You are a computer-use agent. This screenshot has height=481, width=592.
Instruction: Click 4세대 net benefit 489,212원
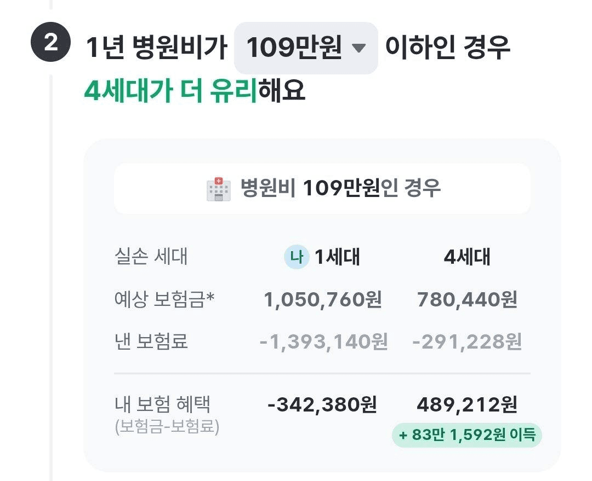[x=467, y=405]
